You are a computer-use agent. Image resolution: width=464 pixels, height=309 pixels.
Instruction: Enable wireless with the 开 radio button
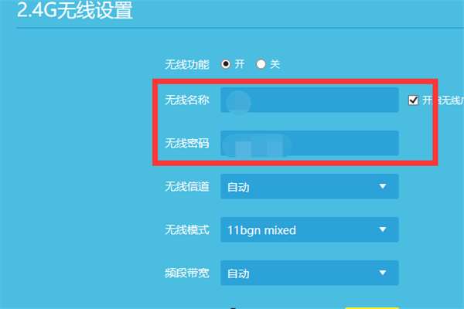click(226, 64)
